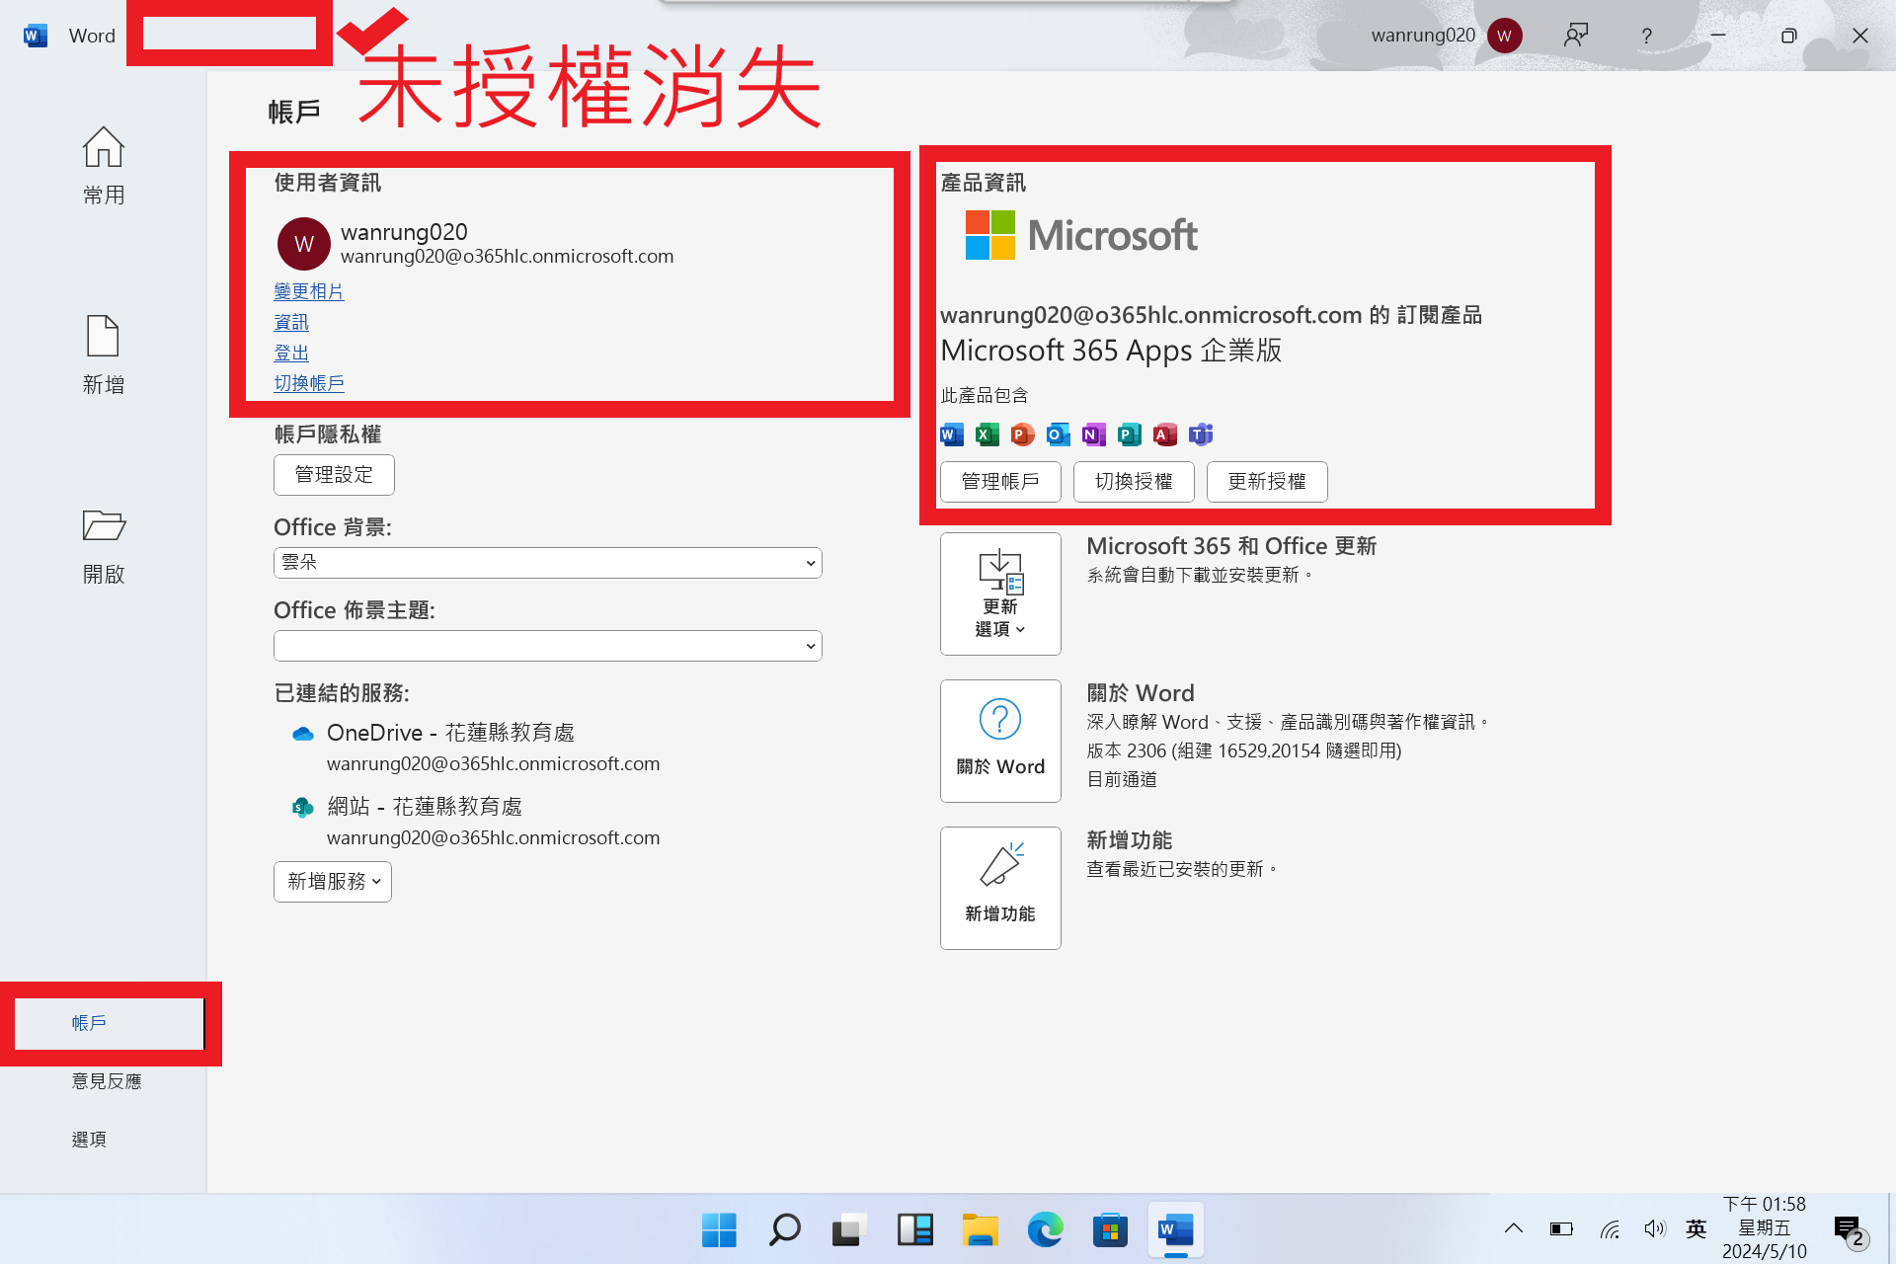The image size is (1896, 1264).
Task: Click the New document (新增) icon
Action: pyautogui.click(x=103, y=338)
